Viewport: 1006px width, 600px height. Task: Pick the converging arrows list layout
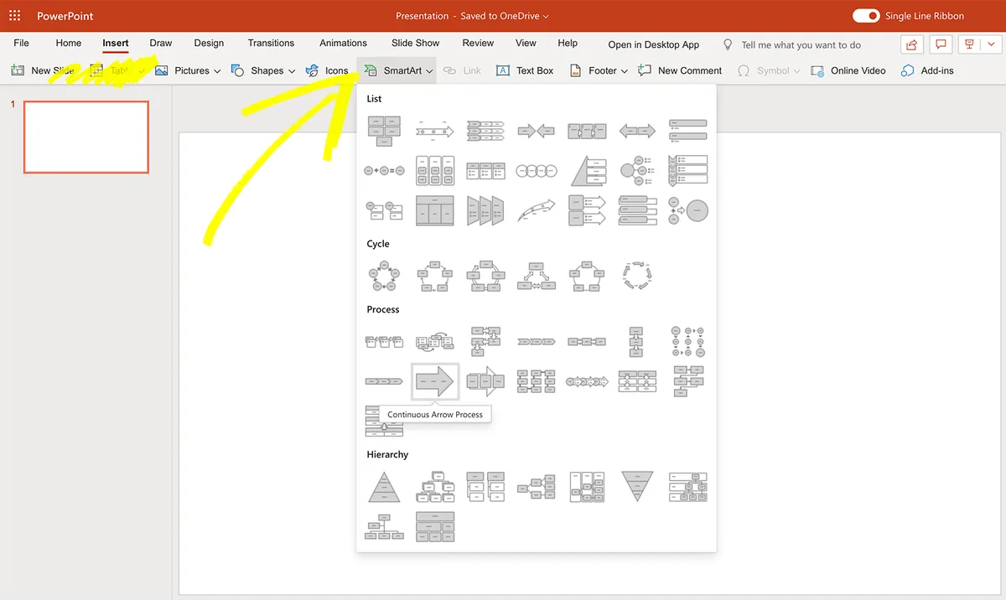[x=536, y=131]
